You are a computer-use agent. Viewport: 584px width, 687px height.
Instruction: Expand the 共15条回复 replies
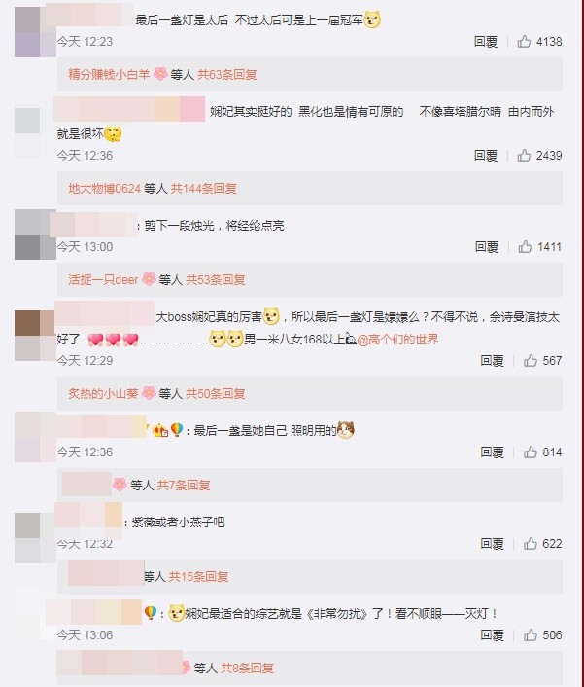198,577
